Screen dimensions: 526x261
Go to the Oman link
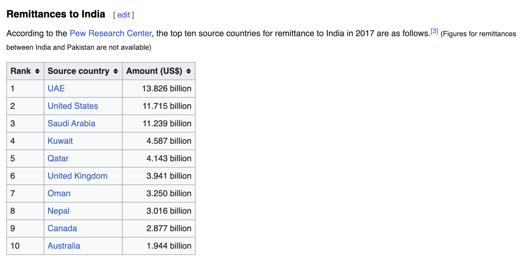point(59,193)
